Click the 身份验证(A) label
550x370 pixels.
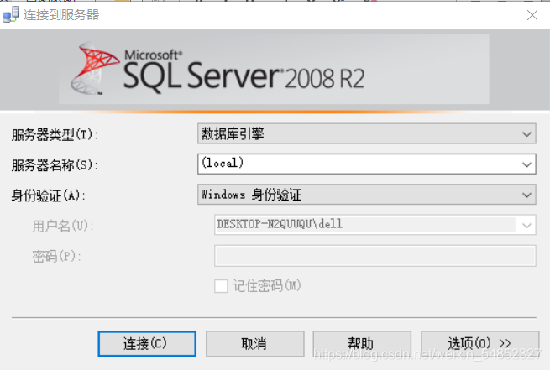click(48, 195)
